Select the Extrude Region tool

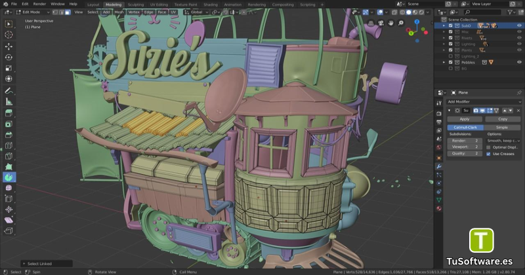click(9, 113)
